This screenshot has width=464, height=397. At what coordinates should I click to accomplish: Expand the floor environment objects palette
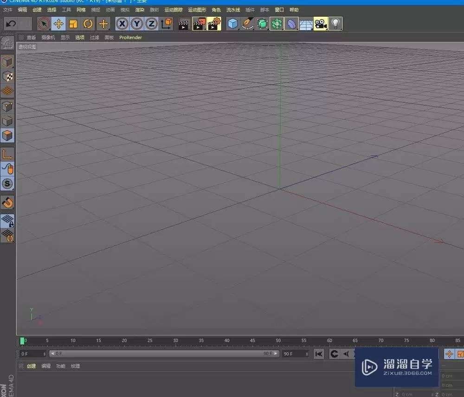[306, 24]
